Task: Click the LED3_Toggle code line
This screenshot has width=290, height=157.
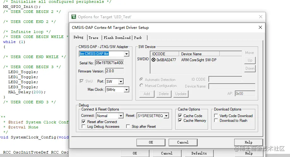Action: 23,87
